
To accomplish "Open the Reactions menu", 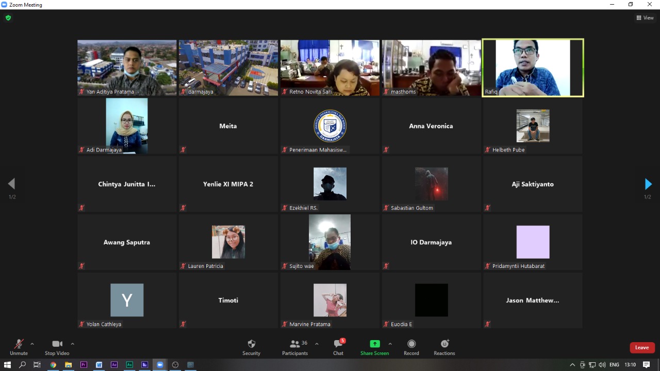I will 444,347.
